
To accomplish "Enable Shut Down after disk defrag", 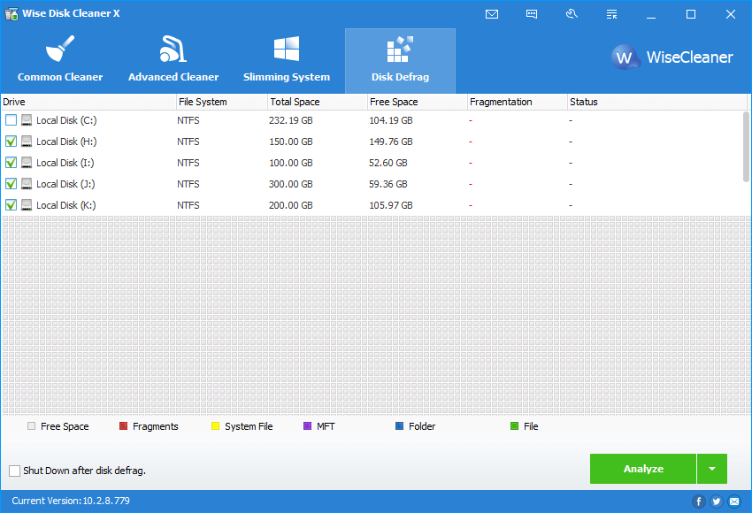I will point(15,471).
